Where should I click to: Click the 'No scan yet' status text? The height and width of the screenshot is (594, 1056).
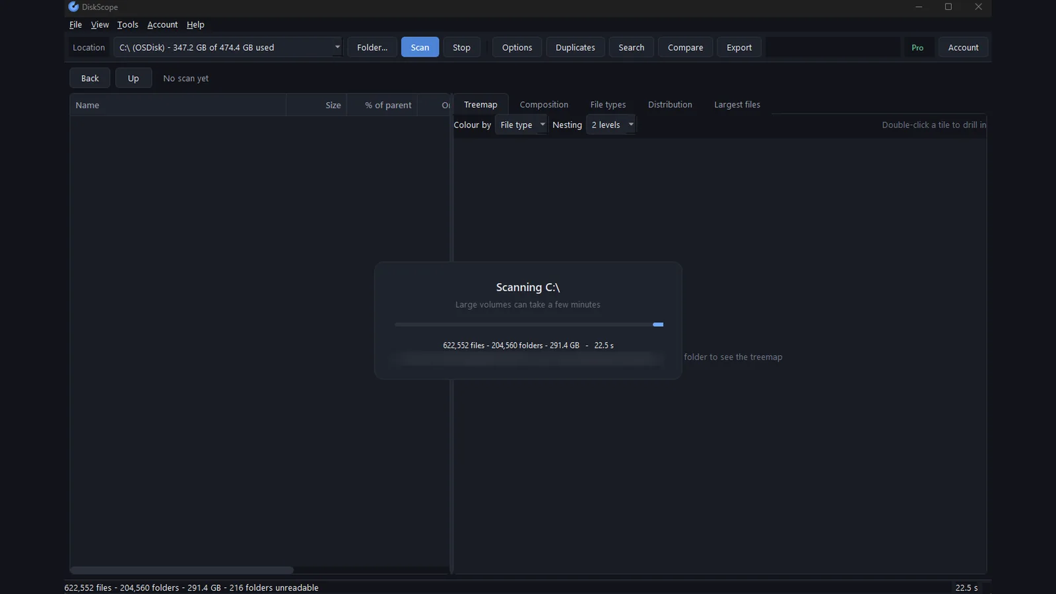pyautogui.click(x=185, y=79)
